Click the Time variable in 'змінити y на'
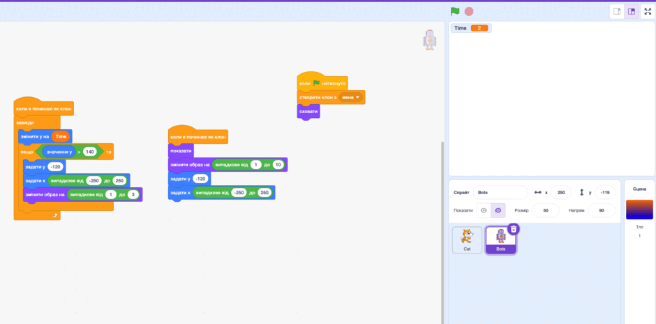Screen dimensions: 656x324 [61, 136]
